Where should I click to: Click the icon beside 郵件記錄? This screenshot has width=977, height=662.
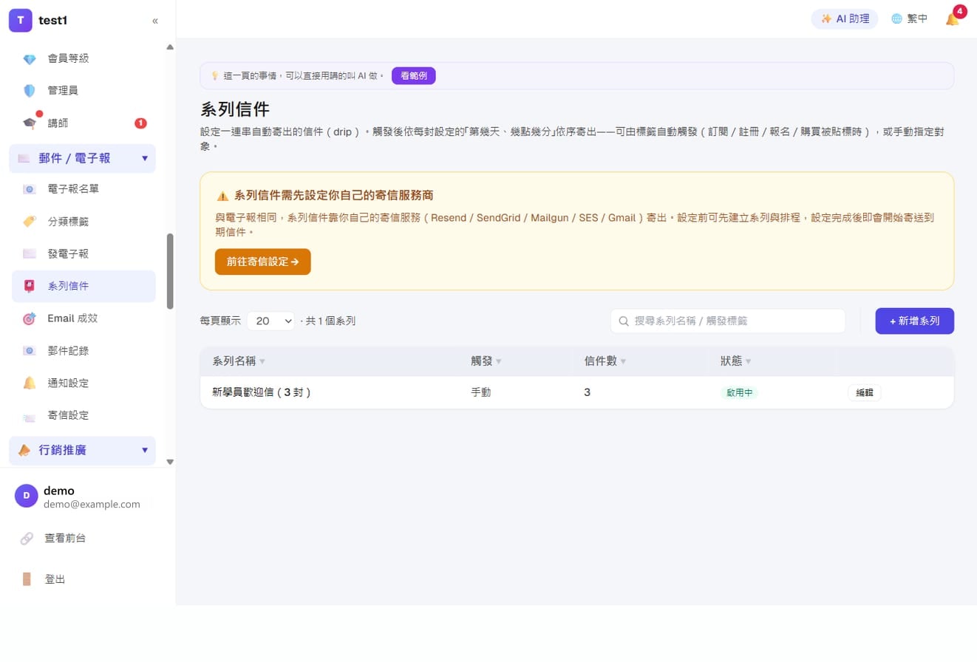(x=30, y=351)
